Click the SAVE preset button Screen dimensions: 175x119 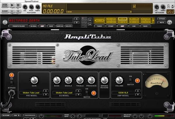point(51,26)
